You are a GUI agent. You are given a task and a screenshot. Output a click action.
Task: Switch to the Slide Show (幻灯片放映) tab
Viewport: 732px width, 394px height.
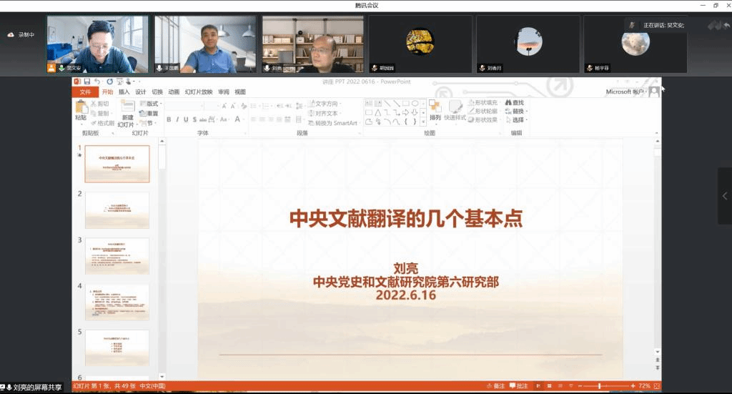click(199, 92)
